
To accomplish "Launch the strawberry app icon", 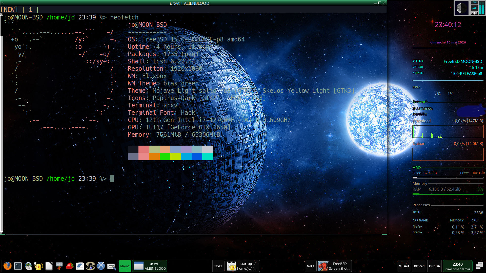I will click(70, 266).
